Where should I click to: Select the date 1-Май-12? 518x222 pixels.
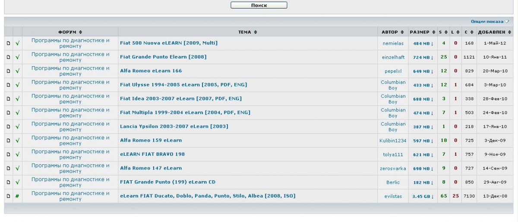coord(495,43)
